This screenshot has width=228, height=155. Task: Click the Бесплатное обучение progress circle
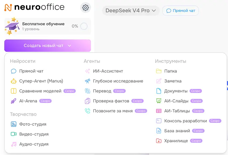coord(84,26)
